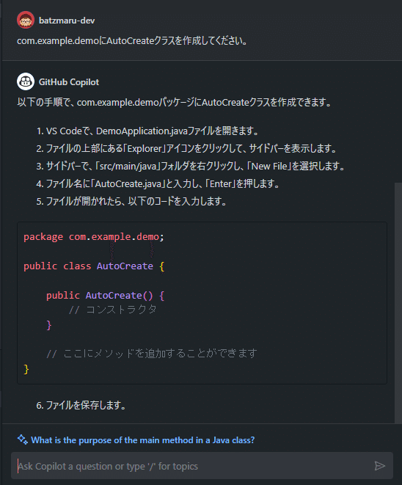This screenshot has width=402, height=485.
Task: Click the pink constructor closing brace
Action: pyautogui.click(x=49, y=325)
